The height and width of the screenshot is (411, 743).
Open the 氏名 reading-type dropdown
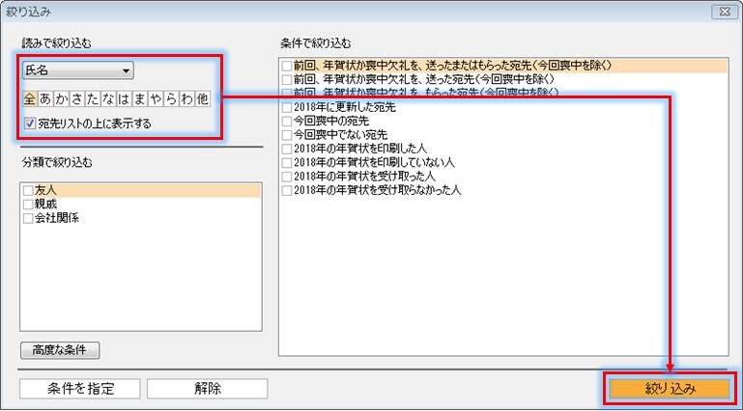78,70
